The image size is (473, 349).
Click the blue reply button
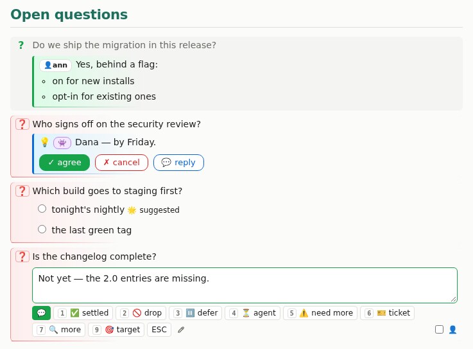coord(178,163)
